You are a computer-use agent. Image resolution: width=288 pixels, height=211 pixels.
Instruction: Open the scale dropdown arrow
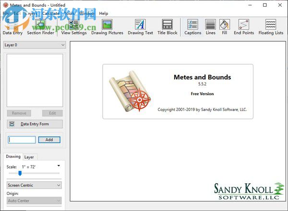coord(59,166)
